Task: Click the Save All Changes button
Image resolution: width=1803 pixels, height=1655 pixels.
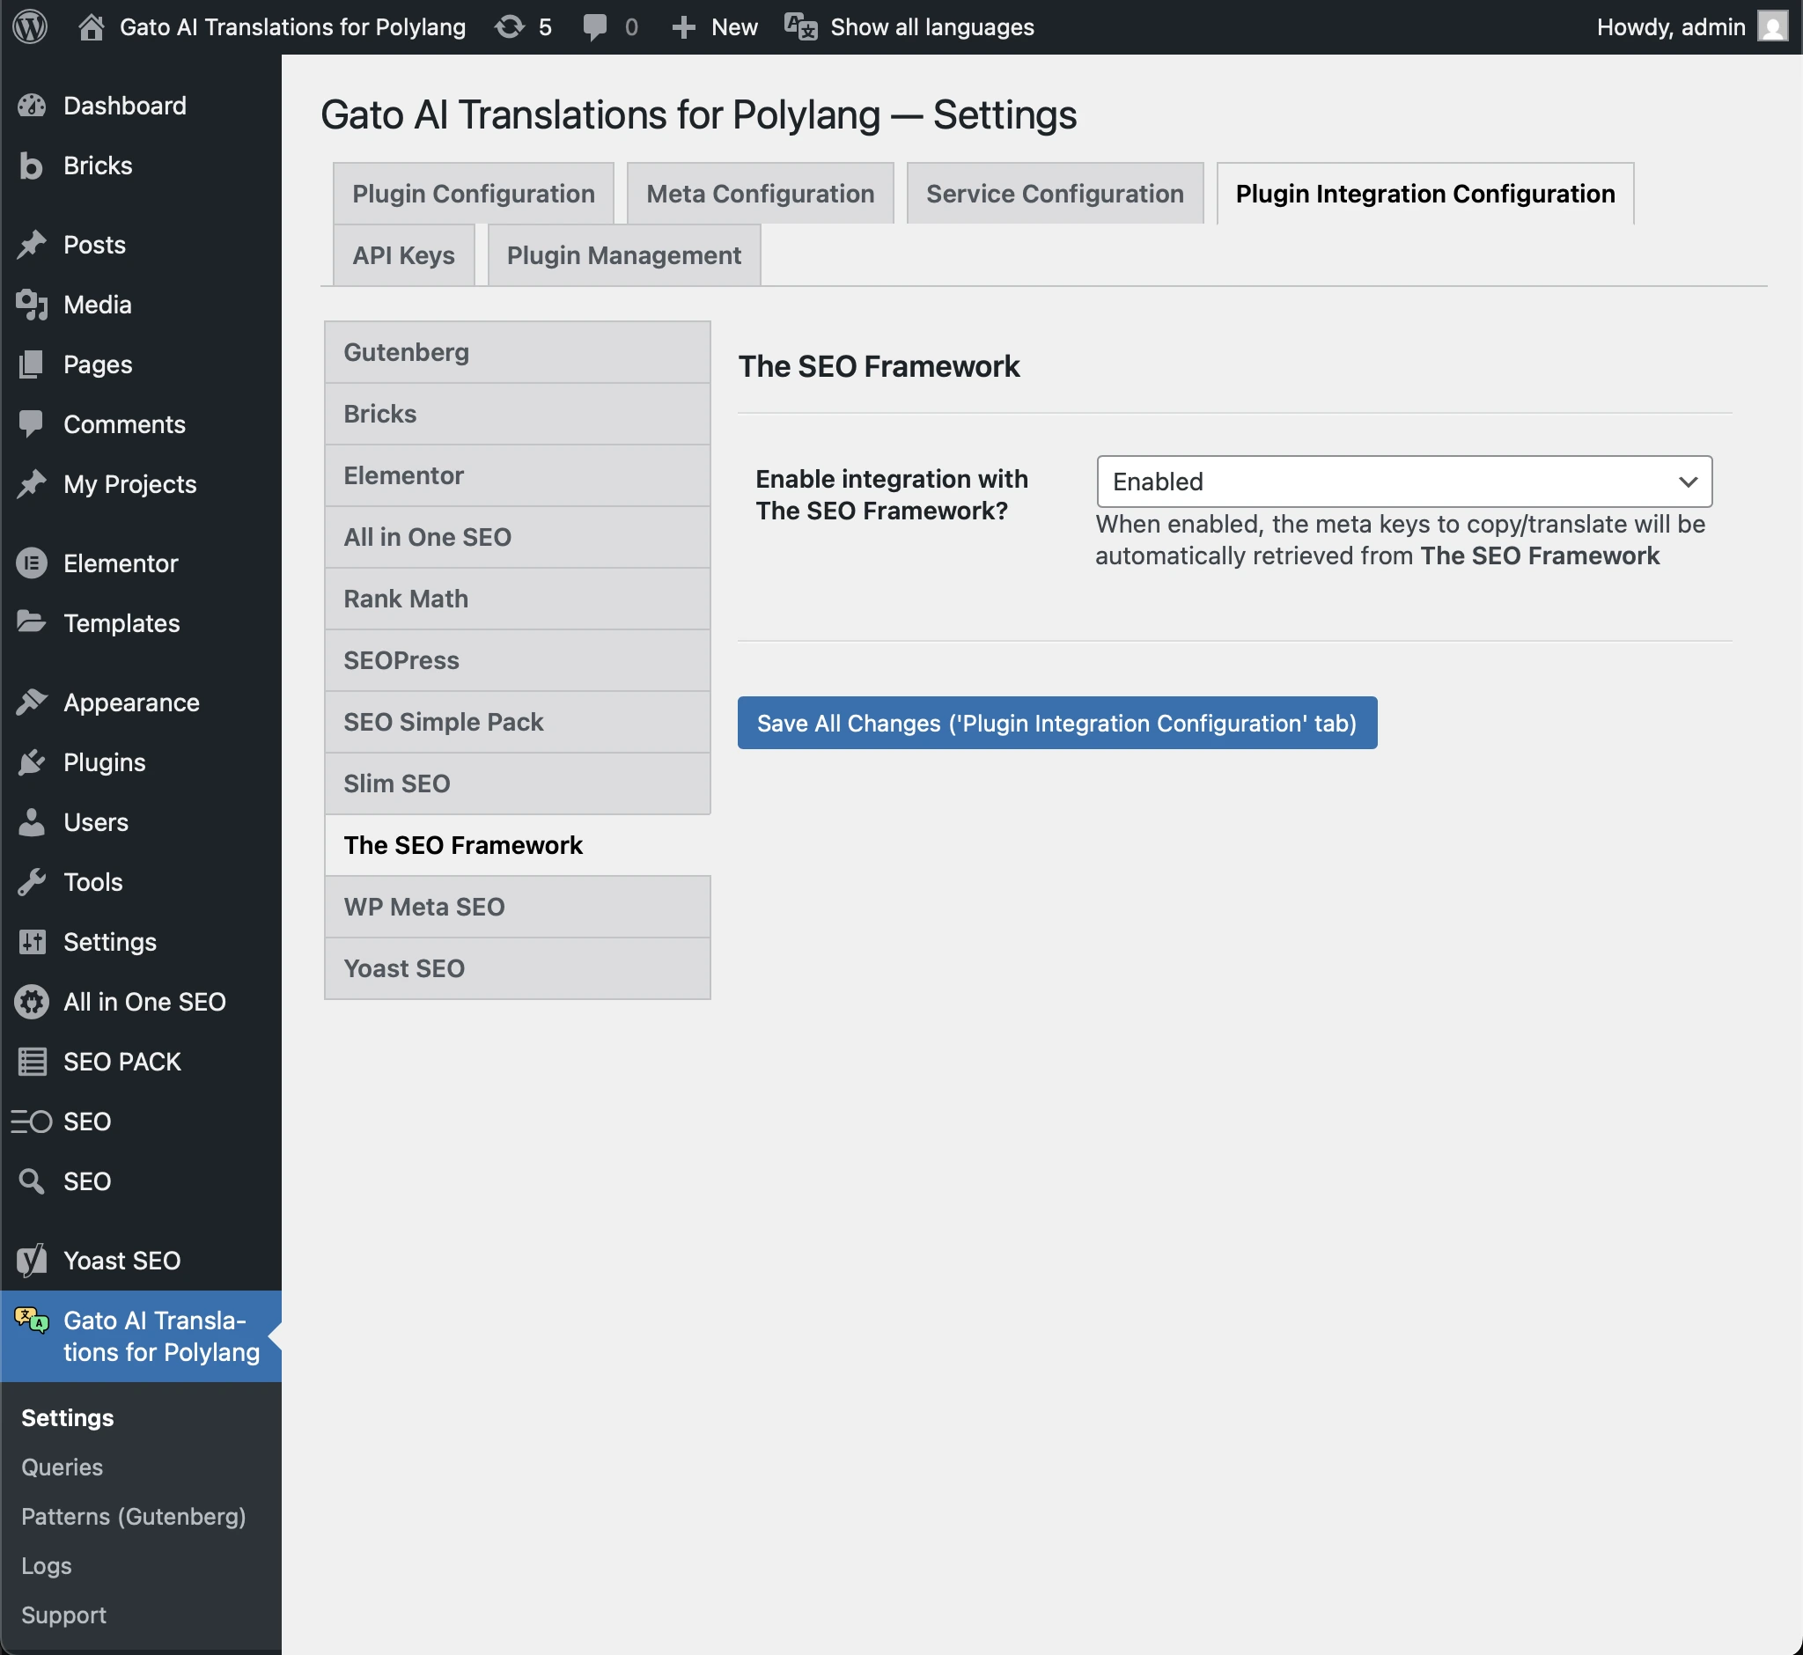Action: (x=1057, y=723)
